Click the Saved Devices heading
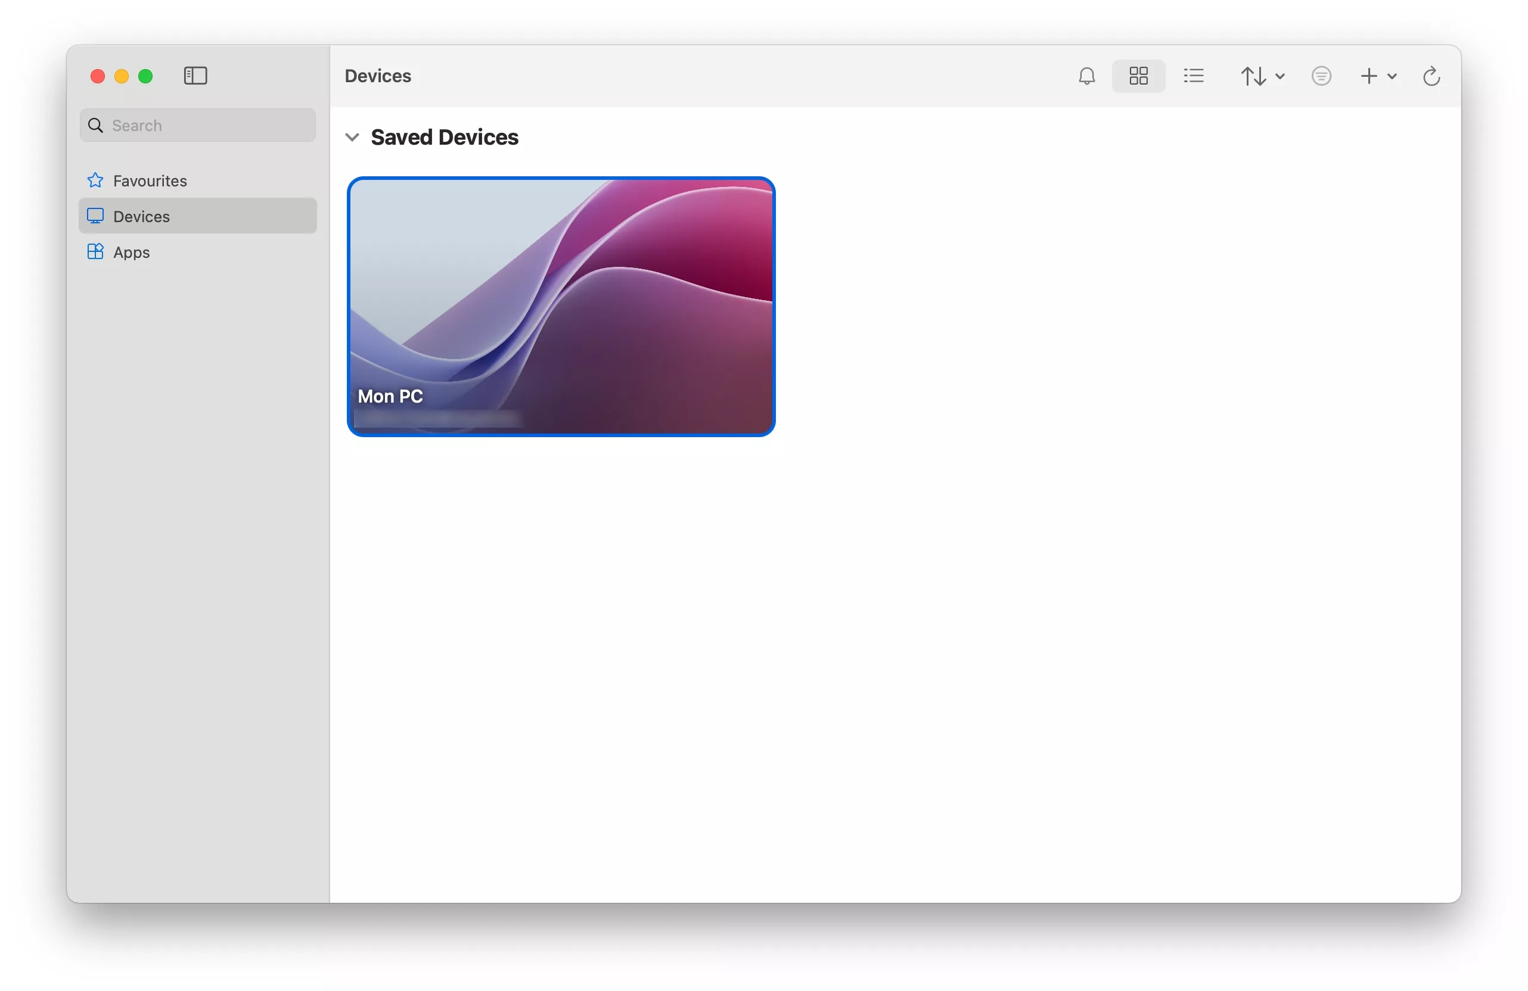 [444, 137]
